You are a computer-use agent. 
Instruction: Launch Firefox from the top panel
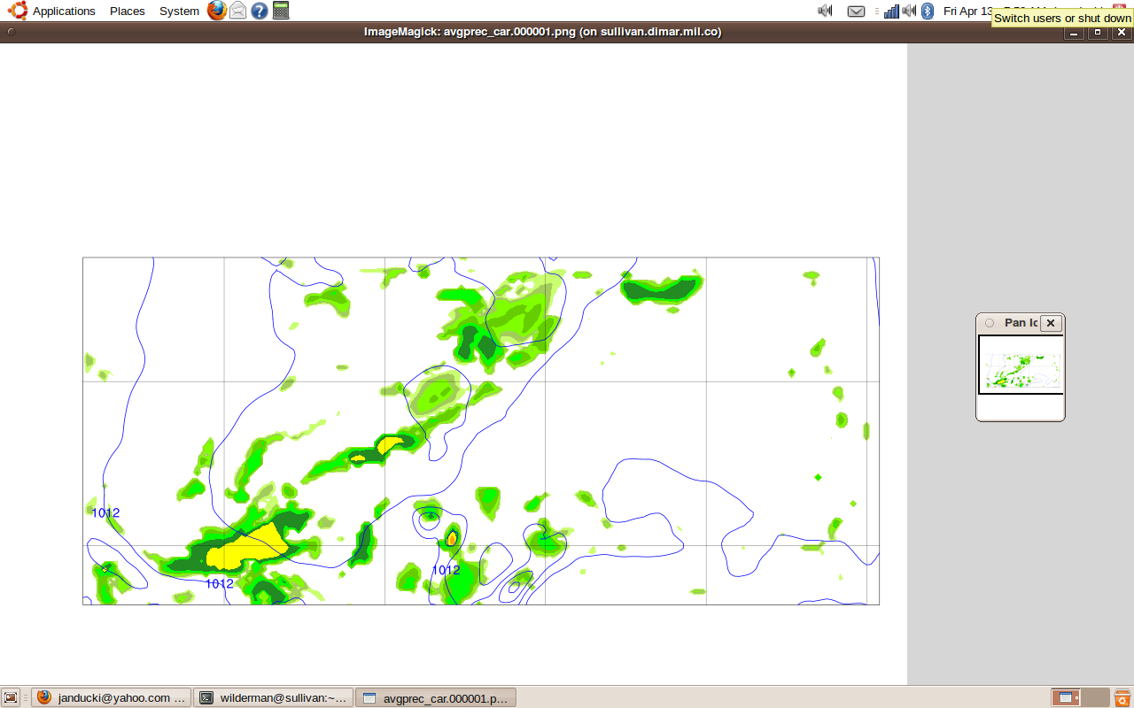217,11
